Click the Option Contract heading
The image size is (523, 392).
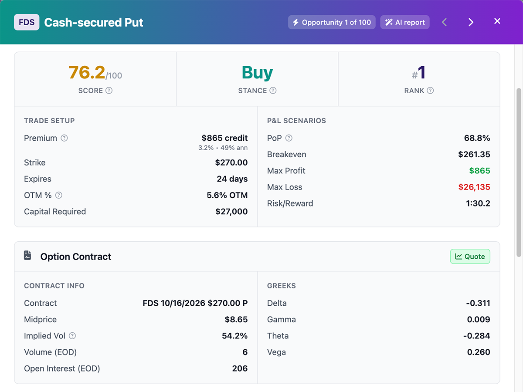click(x=76, y=257)
